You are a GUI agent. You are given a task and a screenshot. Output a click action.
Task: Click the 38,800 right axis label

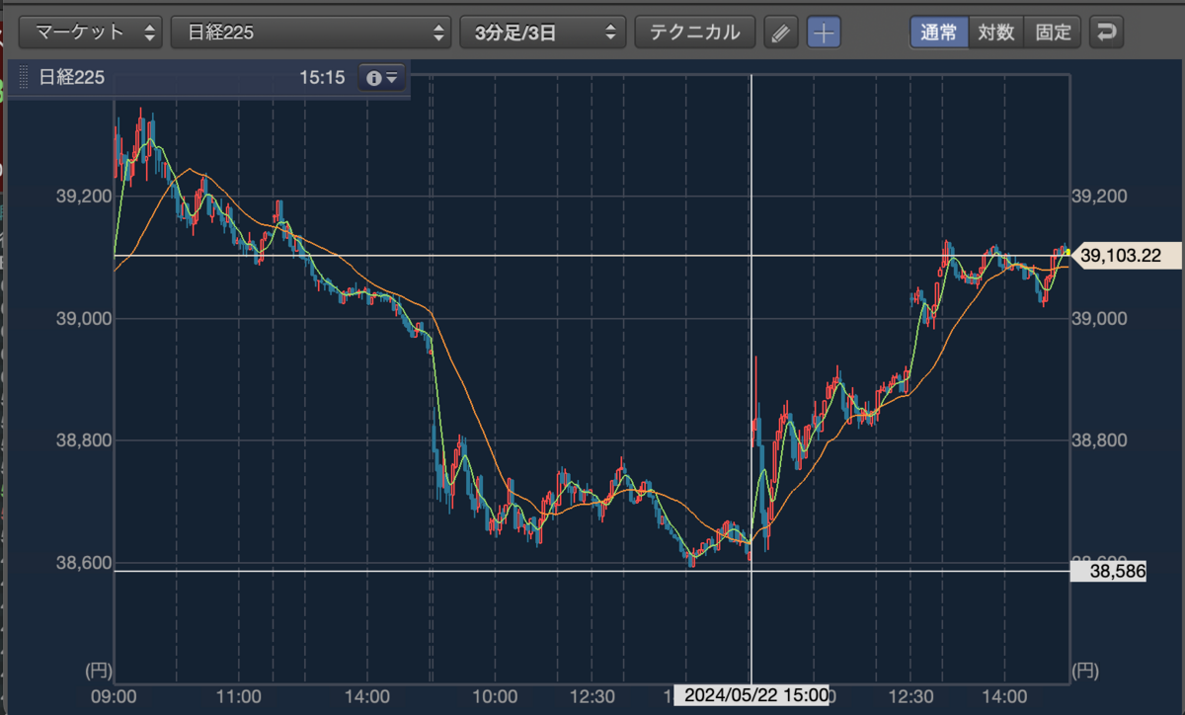pyautogui.click(x=1098, y=440)
